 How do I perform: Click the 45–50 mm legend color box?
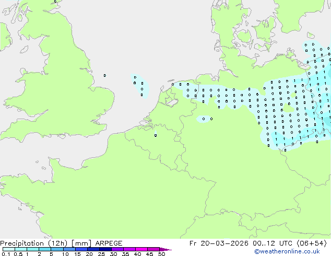pyautogui.click(x=153, y=249)
